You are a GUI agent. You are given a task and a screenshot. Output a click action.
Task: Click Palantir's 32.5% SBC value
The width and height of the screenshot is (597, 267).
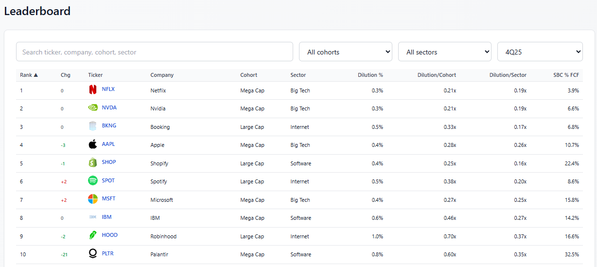[x=572, y=254]
